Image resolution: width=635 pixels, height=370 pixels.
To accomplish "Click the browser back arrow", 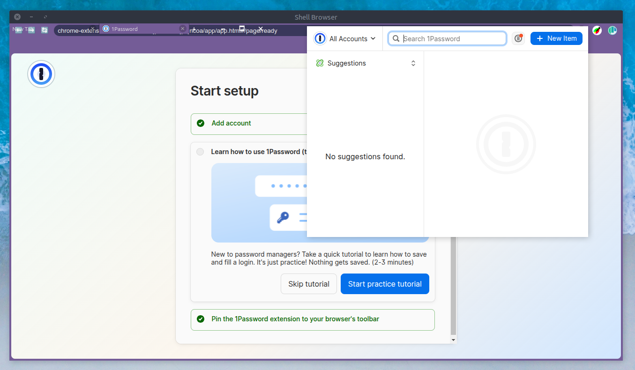I will click(19, 30).
